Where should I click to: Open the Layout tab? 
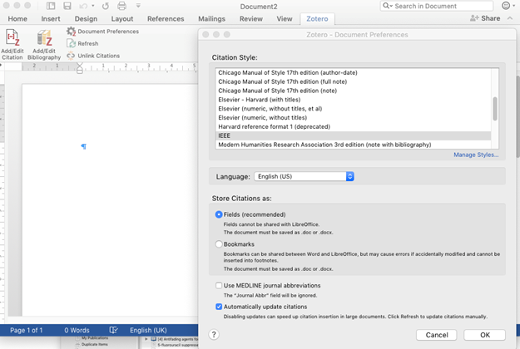[x=122, y=19]
